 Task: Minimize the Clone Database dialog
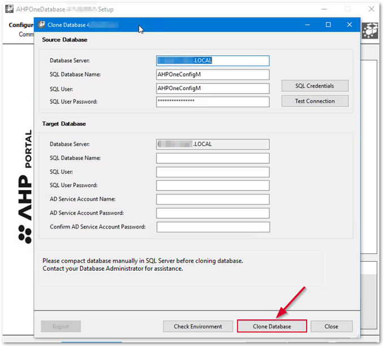point(307,25)
